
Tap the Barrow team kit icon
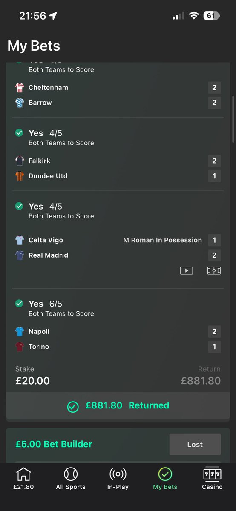[x=20, y=103]
